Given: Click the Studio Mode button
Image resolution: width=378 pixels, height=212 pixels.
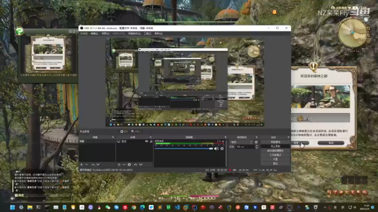Looking at the screenshot, I should pyautogui.click(x=275, y=155).
